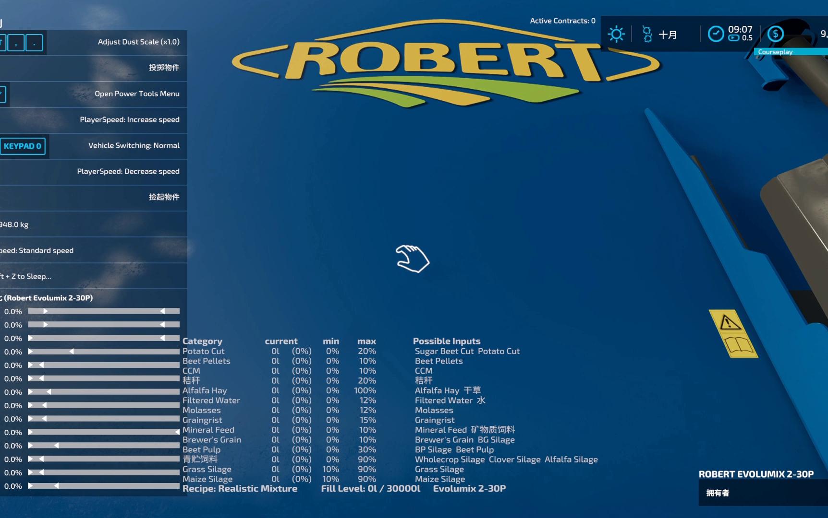Click the Brewer's Grain category name
The width and height of the screenshot is (828, 518).
pos(212,439)
